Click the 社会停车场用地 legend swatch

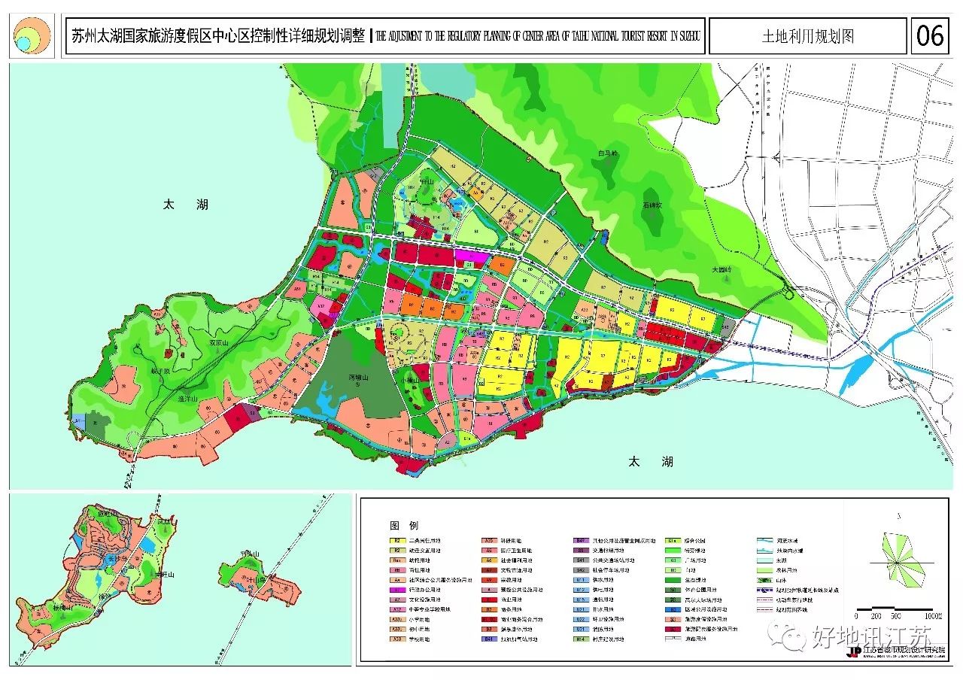(x=581, y=570)
